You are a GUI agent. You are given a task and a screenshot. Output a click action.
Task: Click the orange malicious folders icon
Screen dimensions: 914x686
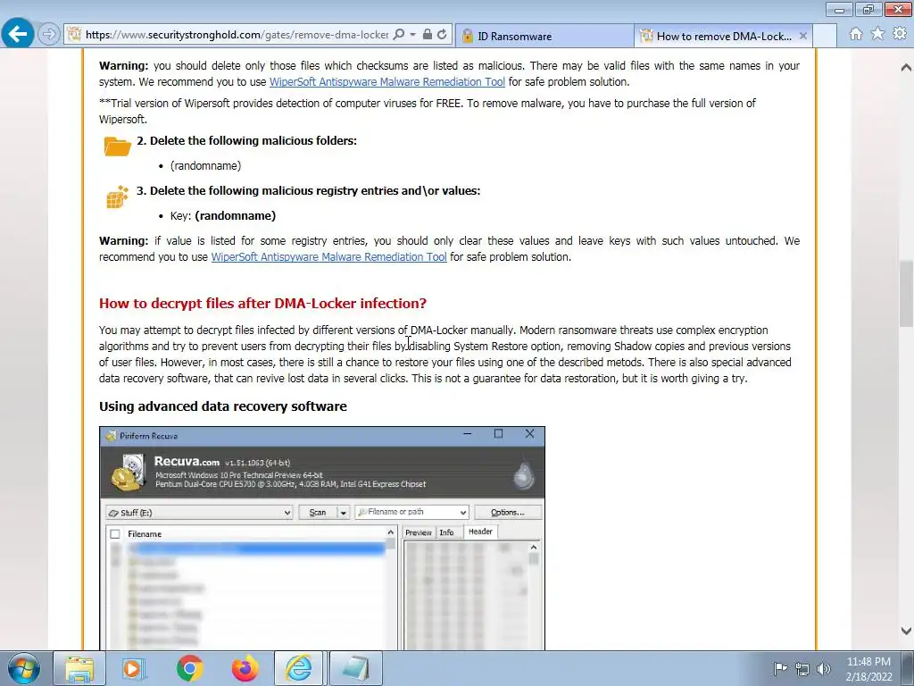117,146
